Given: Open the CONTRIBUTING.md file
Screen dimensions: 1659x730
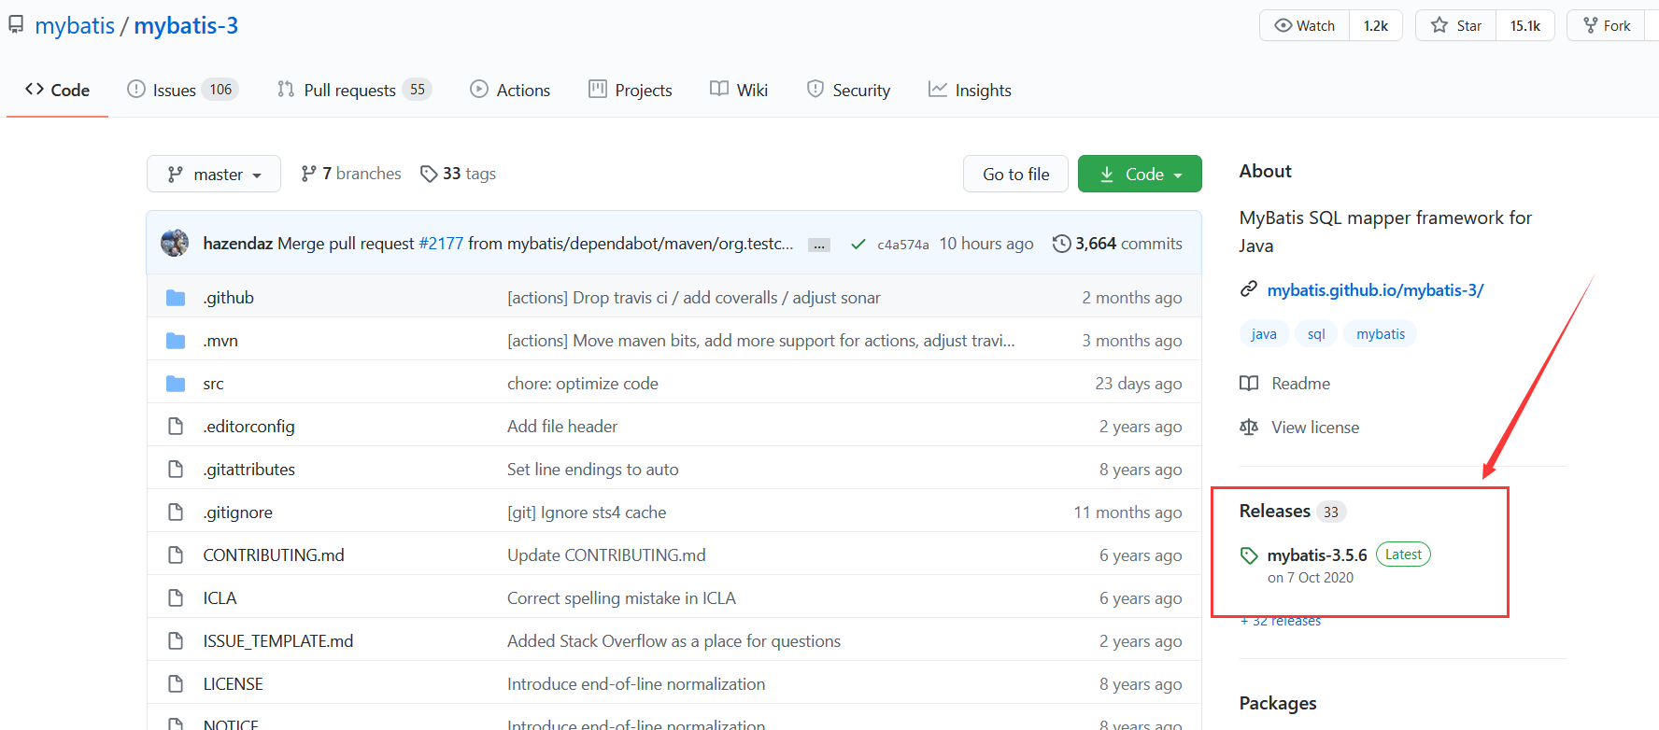Looking at the screenshot, I should 274,555.
